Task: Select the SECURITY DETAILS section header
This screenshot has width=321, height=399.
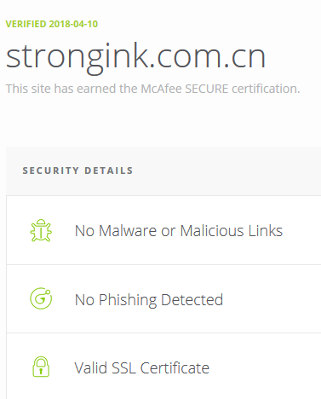Action: (x=77, y=171)
